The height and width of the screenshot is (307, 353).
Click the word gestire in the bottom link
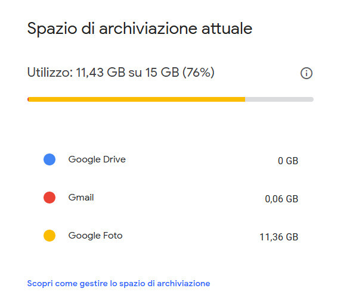coord(94,284)
